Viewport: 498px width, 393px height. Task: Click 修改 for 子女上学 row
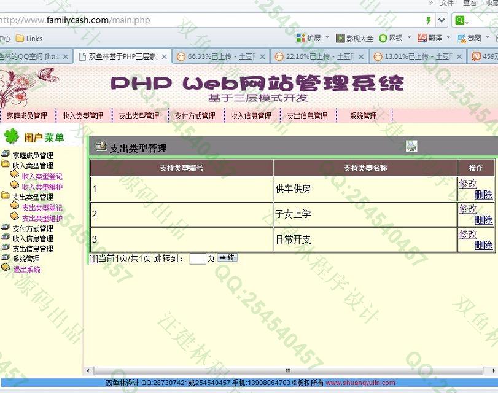[468, 209]
